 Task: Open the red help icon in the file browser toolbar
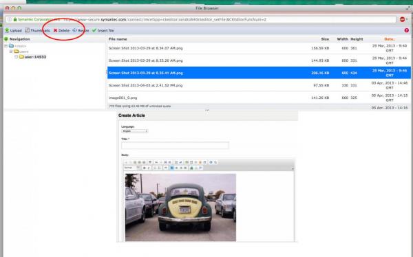pos(407,30)
